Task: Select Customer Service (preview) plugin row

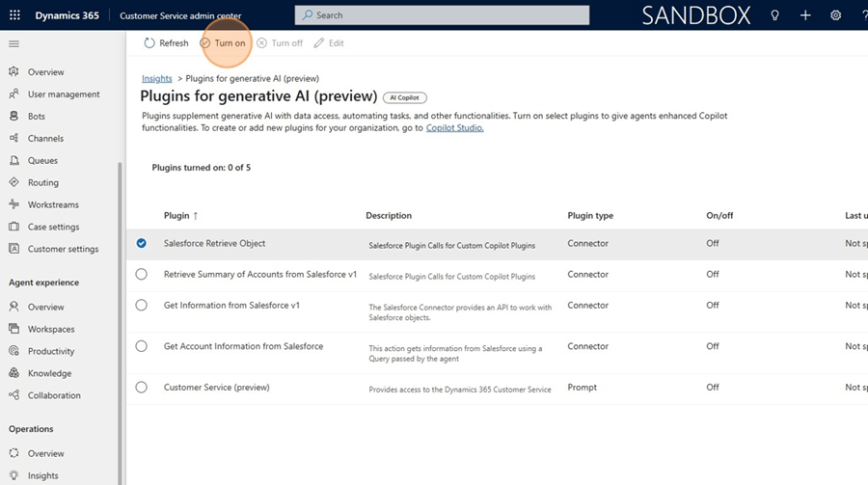Action: 142,388
